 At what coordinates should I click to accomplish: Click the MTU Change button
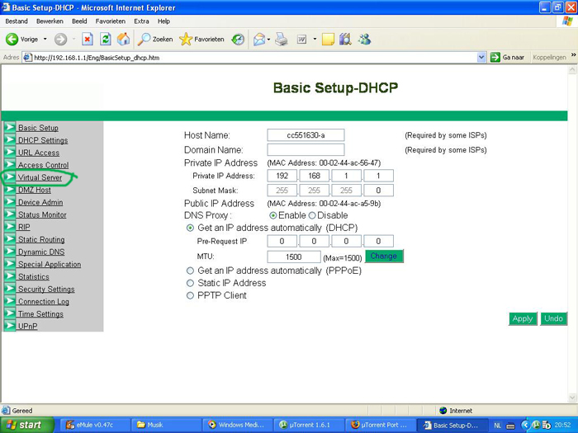pos(384,257)
